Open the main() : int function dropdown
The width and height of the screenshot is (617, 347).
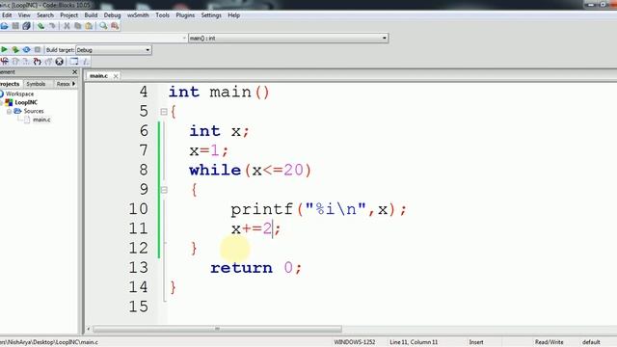pos(288,39)
